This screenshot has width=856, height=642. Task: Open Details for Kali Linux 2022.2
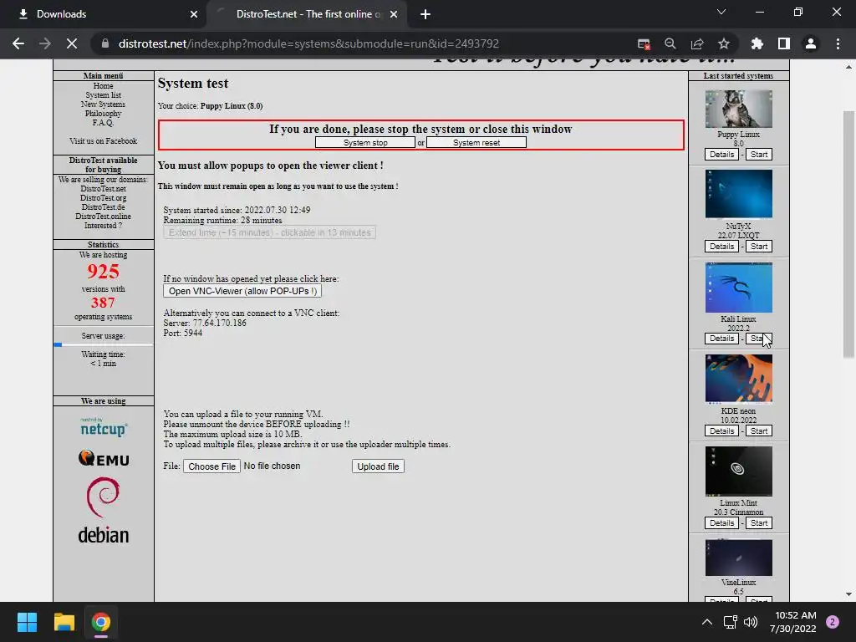click(721, 339)
